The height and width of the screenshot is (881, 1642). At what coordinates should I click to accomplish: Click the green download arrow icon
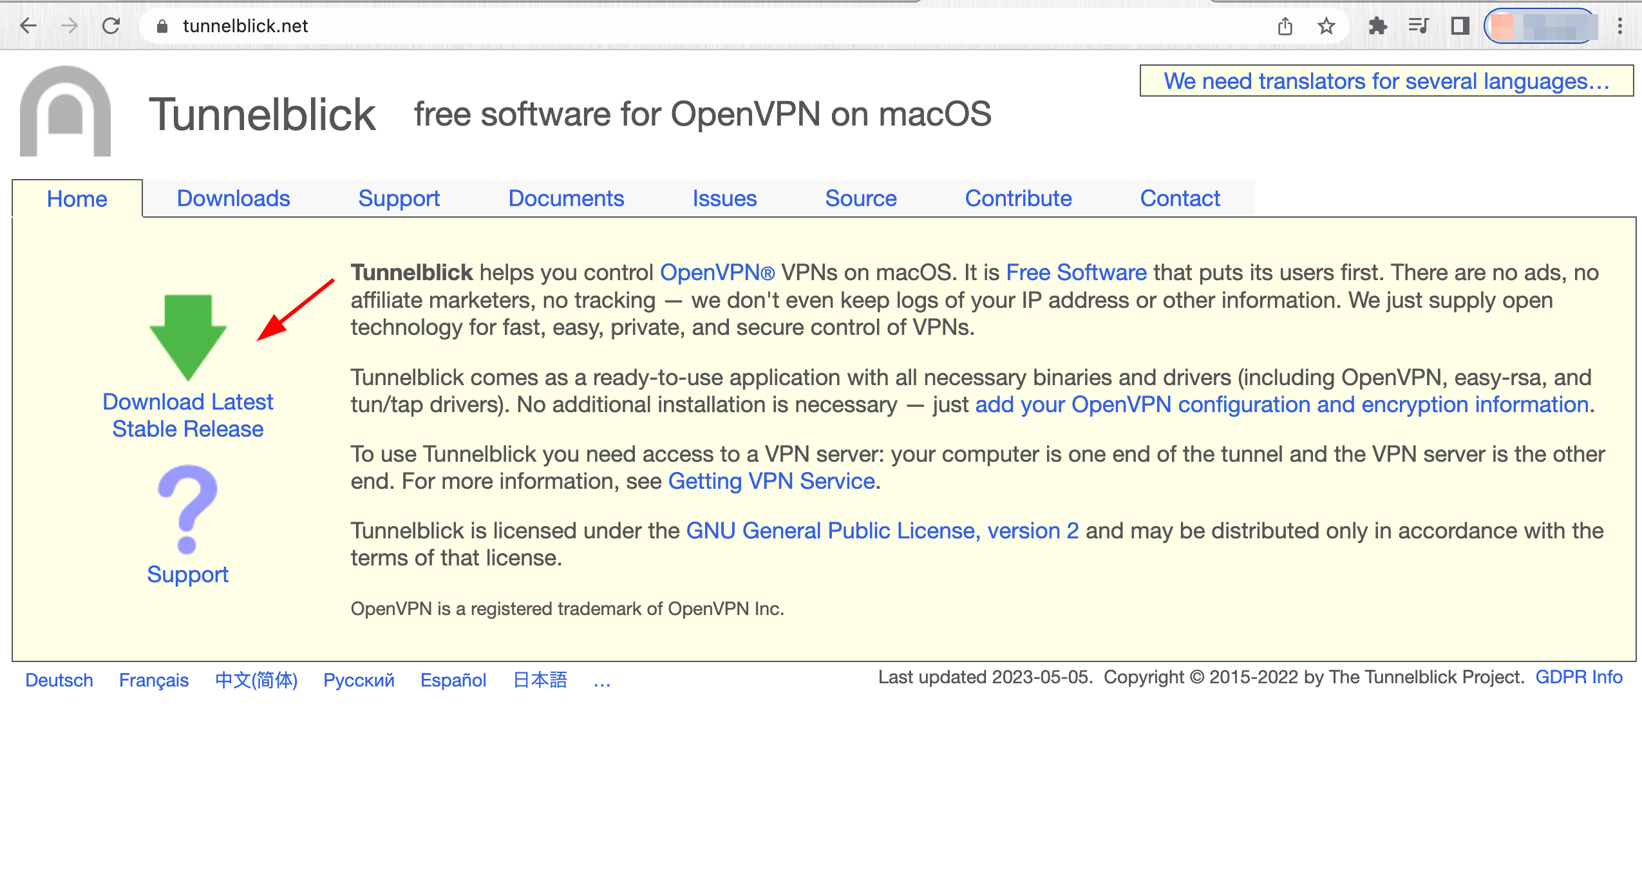187,336
